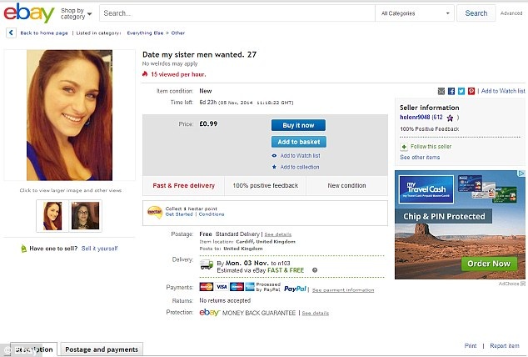The height and width of the screenshot is (357, 528).
Task: Select the second photo thumbnail with glasses
Action: click(x=85, y=215)
